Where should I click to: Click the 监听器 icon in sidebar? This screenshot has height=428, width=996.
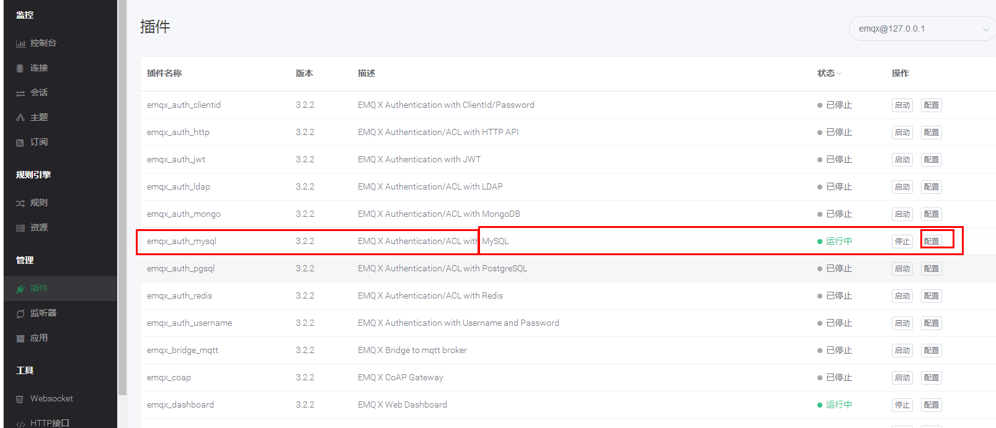tap(20, 313)
